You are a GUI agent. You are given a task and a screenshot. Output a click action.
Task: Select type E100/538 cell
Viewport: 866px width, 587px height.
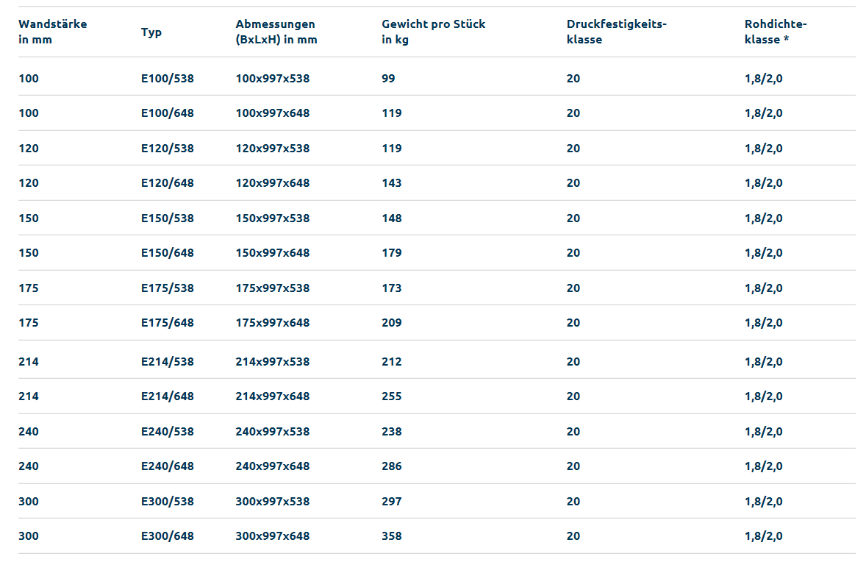click(168, 79)
